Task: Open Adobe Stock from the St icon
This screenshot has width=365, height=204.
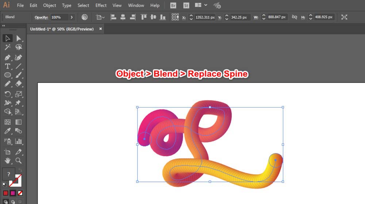Action: coord(186,5)
